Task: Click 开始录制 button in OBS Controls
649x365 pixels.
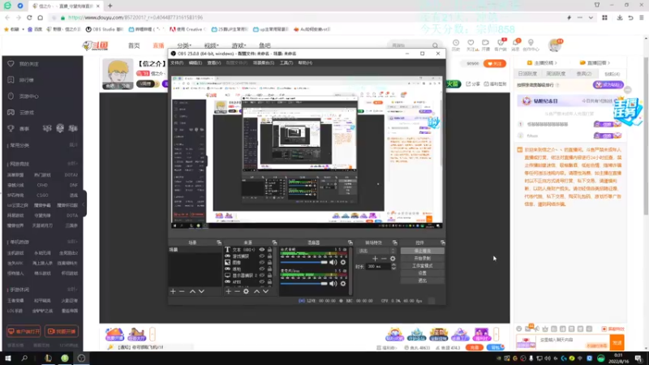Action: 422,258
